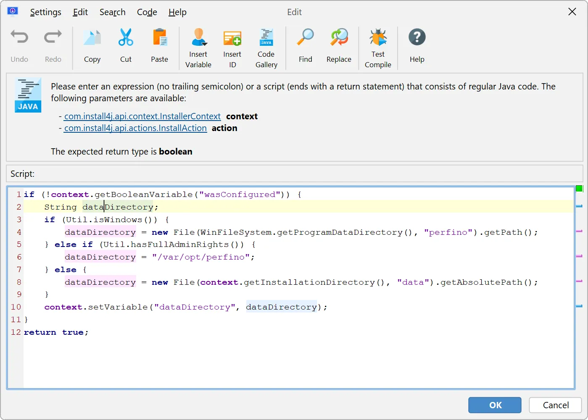The height and width of the screenshot is (420, 588).
Task: Open the Search menu
Action: pyautogui.click(x=112, y=12)
